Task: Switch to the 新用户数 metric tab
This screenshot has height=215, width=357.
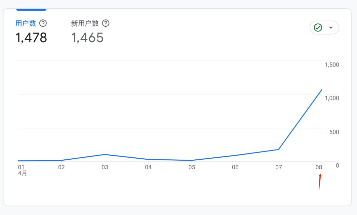Action: tap(85, 23)
